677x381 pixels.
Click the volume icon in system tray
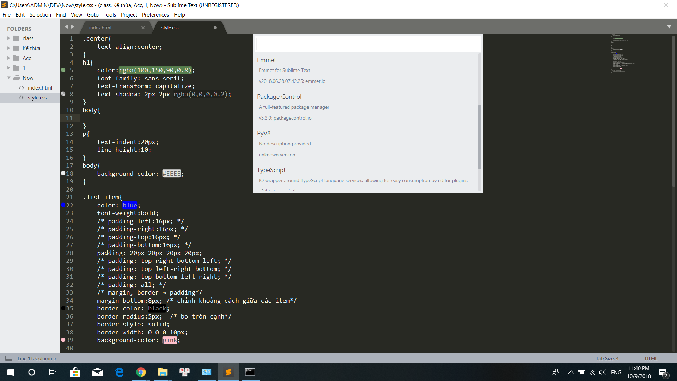click(602, 372)
